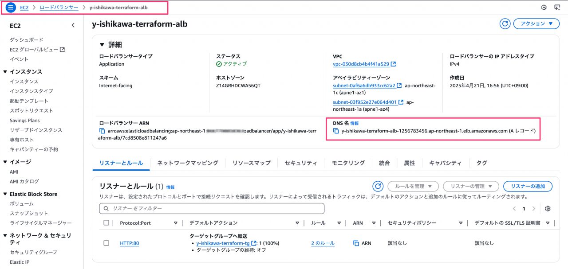Switch to the キャパシティ tab
568x269 pixels.
click(x=446, y=163)
